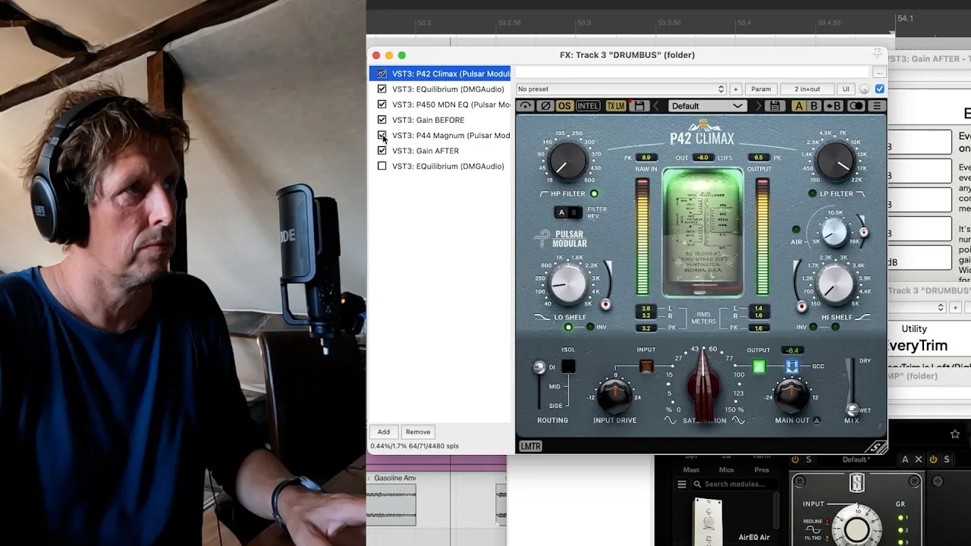This screenshot has width=971, height=546.
Task: Toggle the TX LM button
Action: coord(615,106)
